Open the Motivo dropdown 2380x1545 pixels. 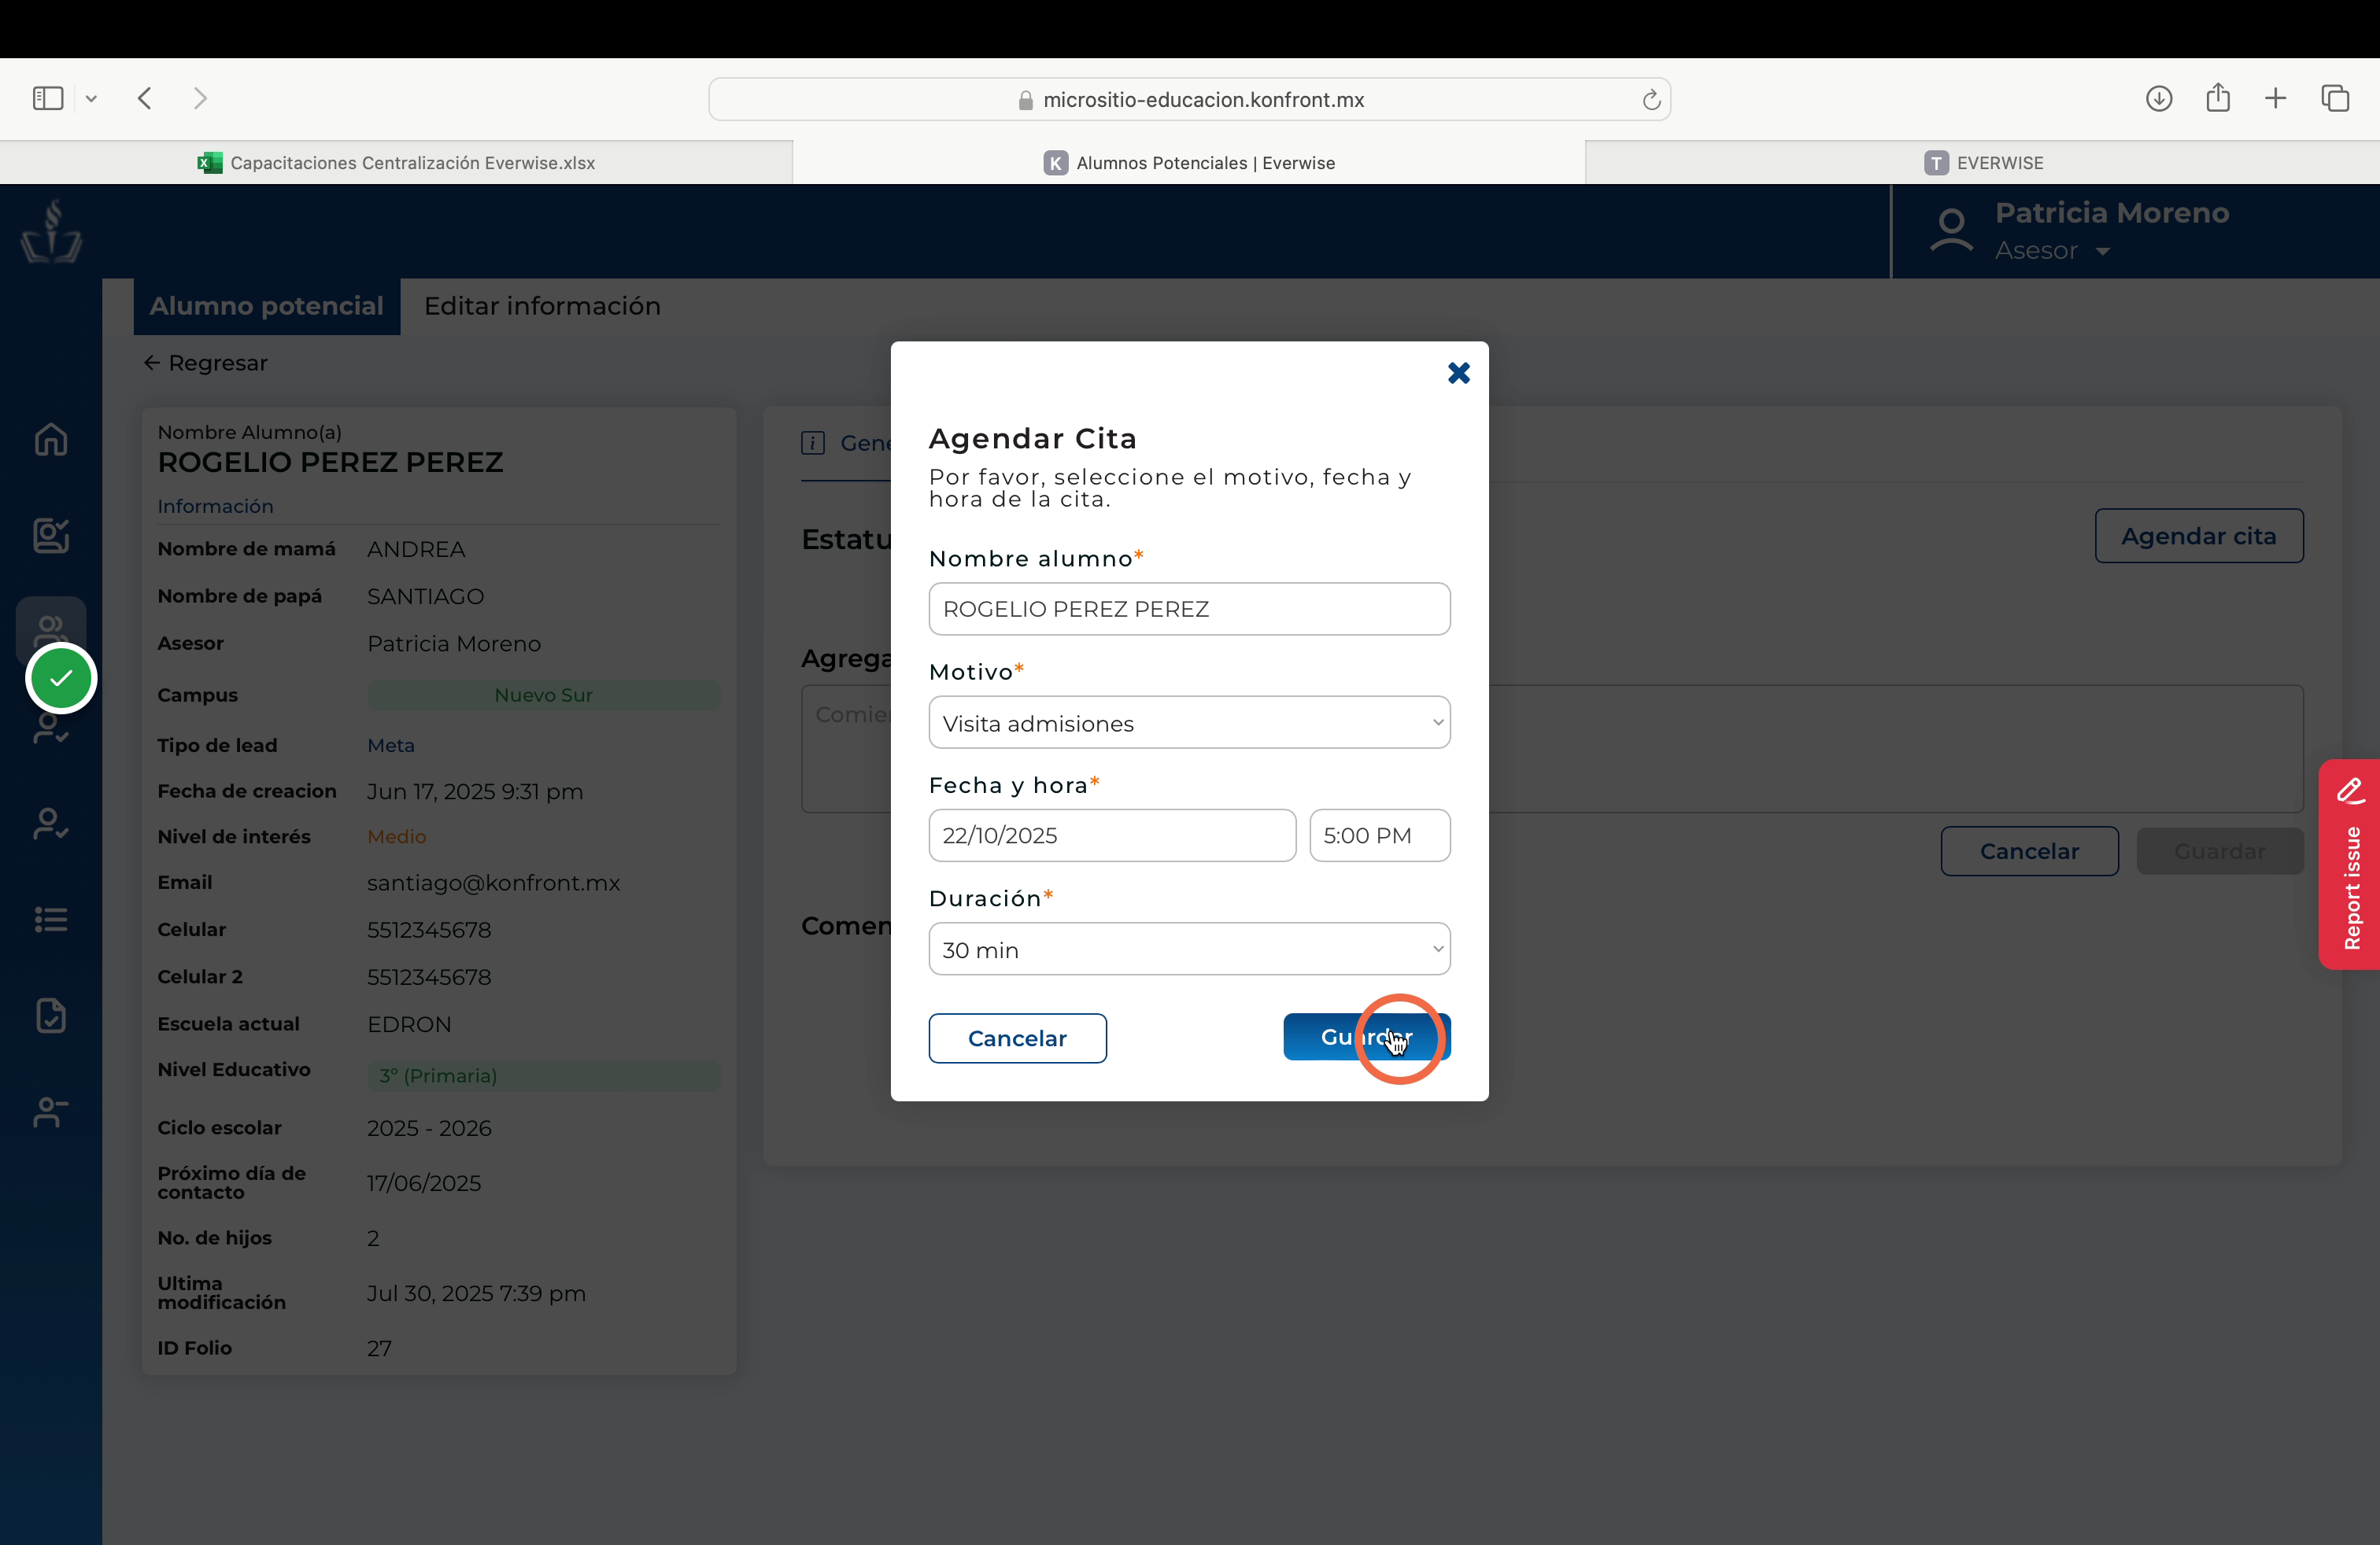[1189, 722]
